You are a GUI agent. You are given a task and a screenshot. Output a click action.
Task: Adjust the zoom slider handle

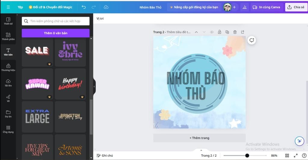(x=247, y=155)
